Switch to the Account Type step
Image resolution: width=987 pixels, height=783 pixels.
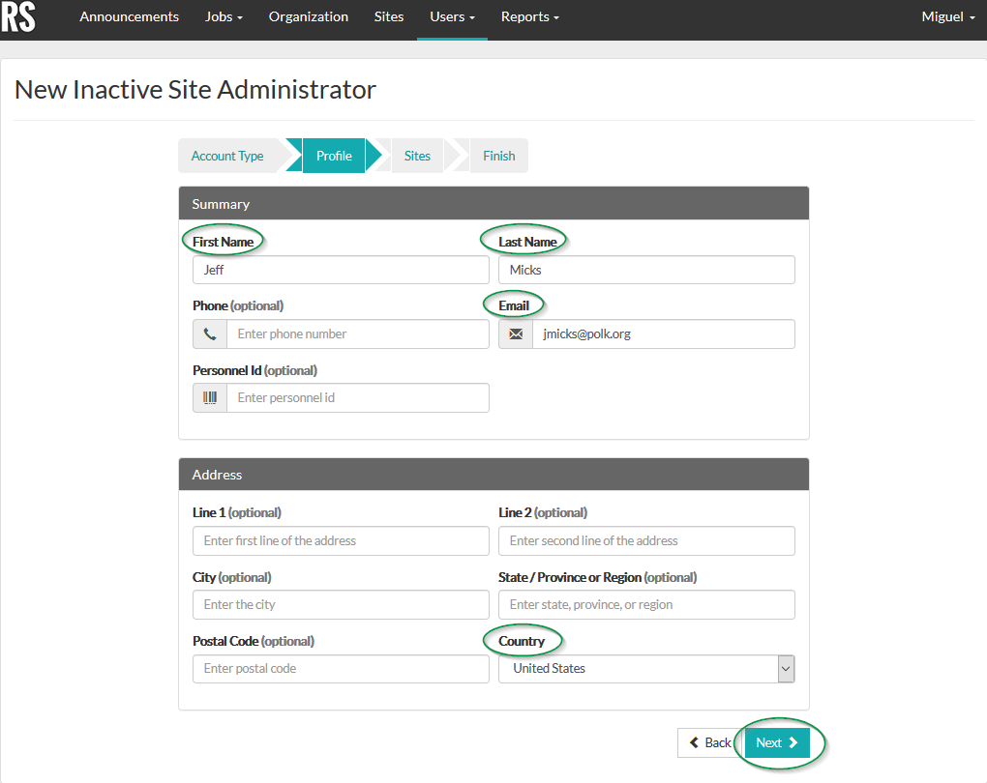pos(227,156)
